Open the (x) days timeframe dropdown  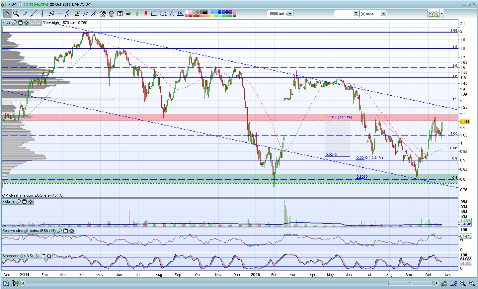(383, 14)
